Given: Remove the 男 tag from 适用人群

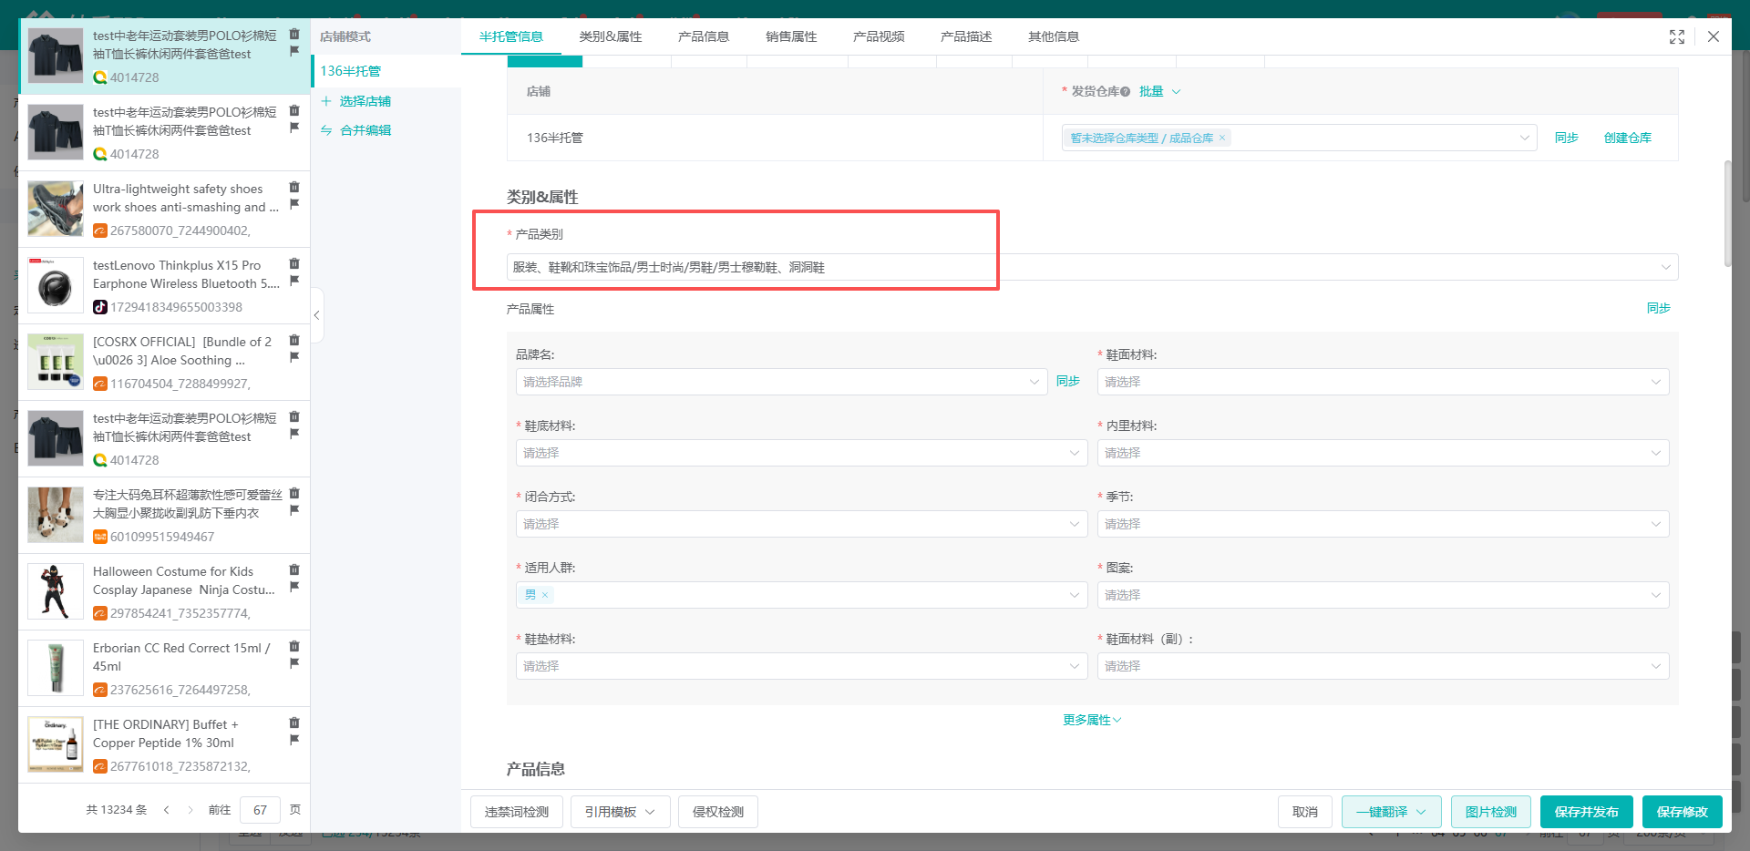Looking at the screenshot, I should coord(545,595).
